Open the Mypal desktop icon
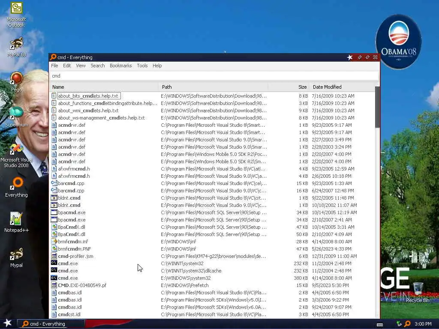Viewport: 439px width, 329px height. coord(17,257)
